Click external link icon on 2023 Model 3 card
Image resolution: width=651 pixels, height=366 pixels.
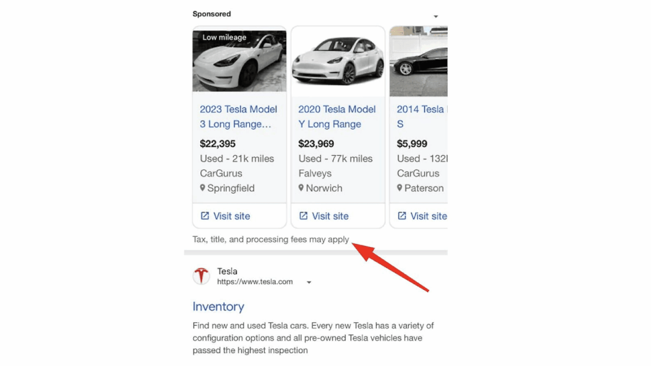[205, 216]
